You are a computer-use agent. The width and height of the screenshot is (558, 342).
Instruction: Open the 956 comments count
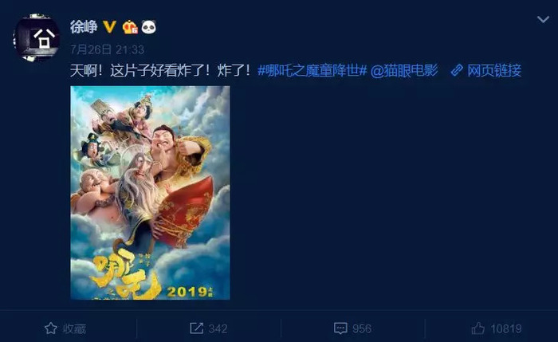[362, 328]
